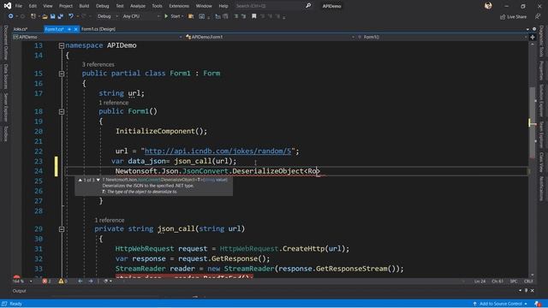Click the bookmark icon in toolbar

click(x=254, y=16)
